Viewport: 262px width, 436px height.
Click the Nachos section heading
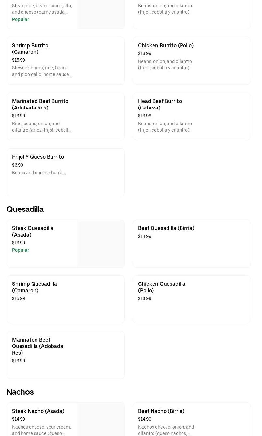[20, 392]
